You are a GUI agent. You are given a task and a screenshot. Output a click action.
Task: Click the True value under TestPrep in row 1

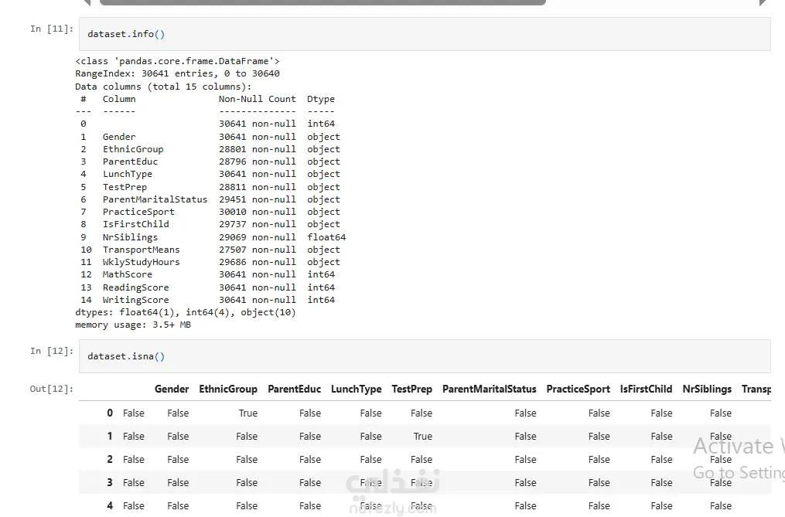click(422, 437)
